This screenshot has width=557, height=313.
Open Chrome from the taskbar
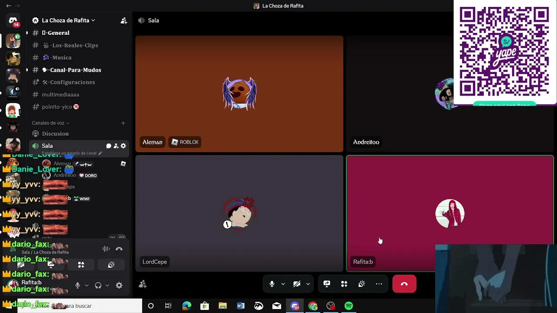313,306
